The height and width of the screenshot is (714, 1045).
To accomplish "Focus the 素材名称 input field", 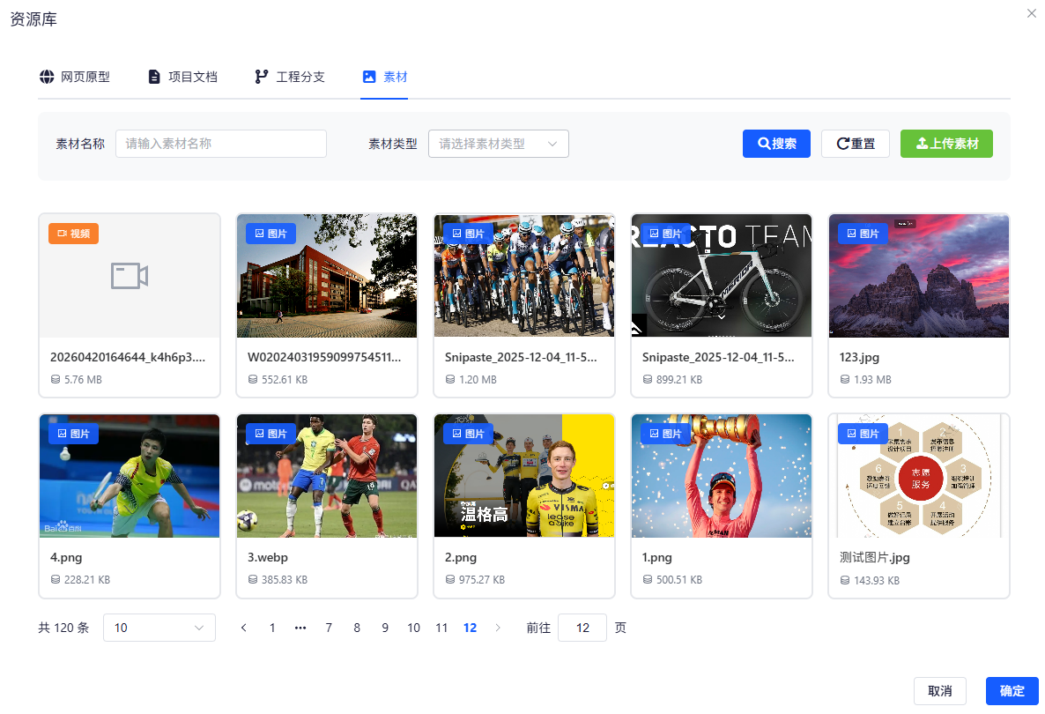I will pos(220,144).
